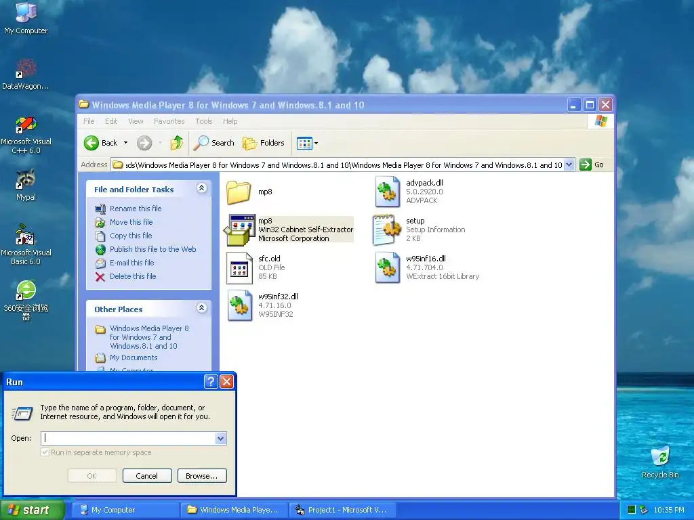The height and width of the screenshot is (520, 694).
Task: Select the w95inf32.dll file icon
Action: pyautogui.click(x=239, y=305)
